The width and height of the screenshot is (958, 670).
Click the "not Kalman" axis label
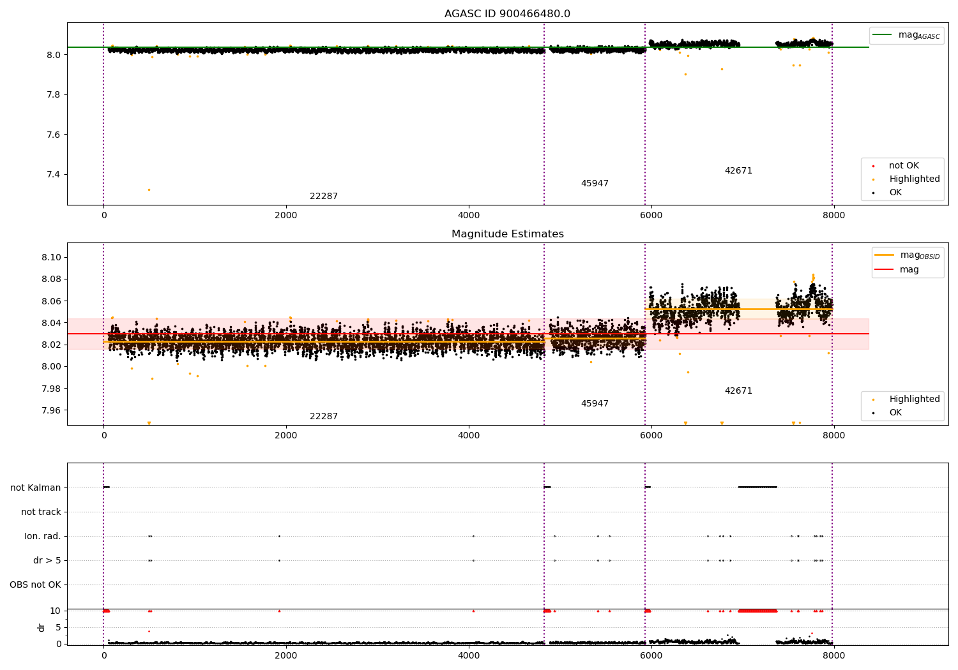(36, 488)
